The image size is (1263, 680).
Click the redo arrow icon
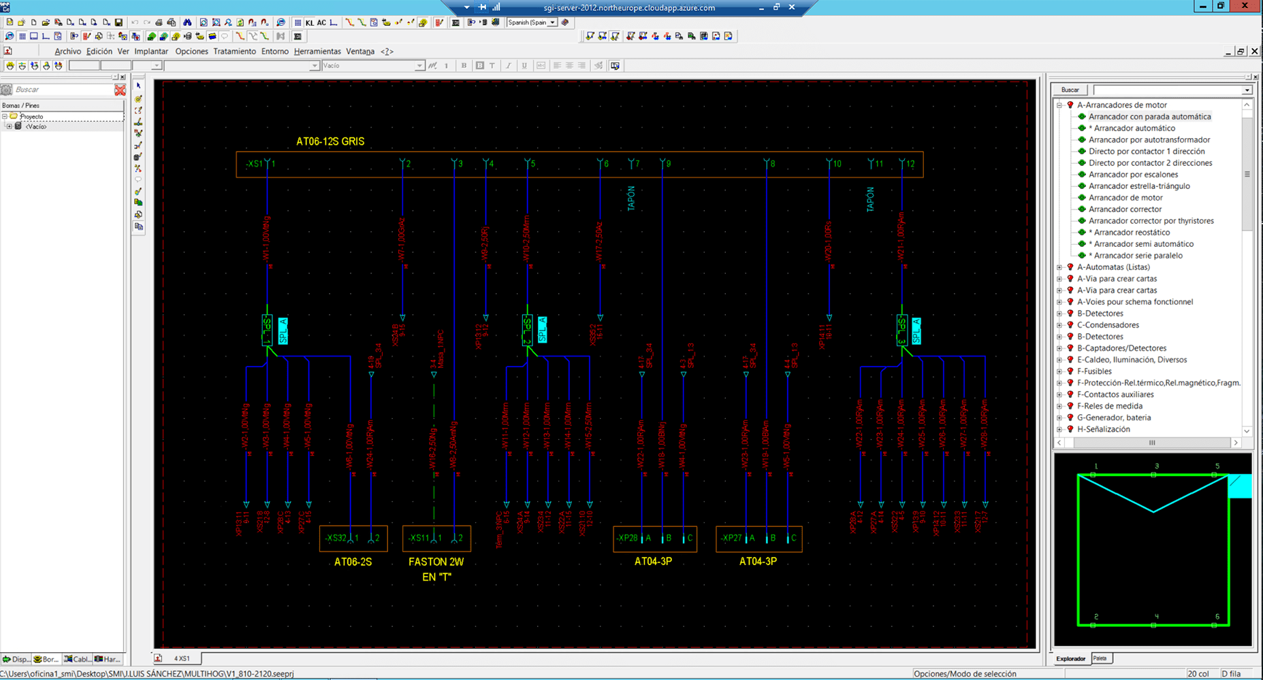coord(147,22)
